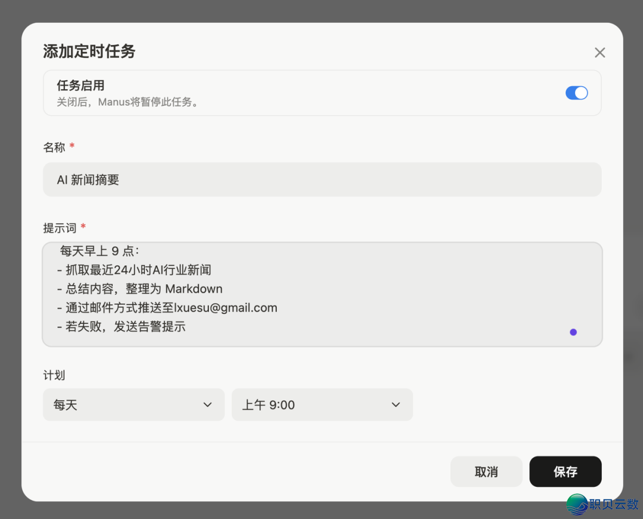This screenshot has width=643, height=519.
Task: Click the 名称 field label
Action: [54, 147]
